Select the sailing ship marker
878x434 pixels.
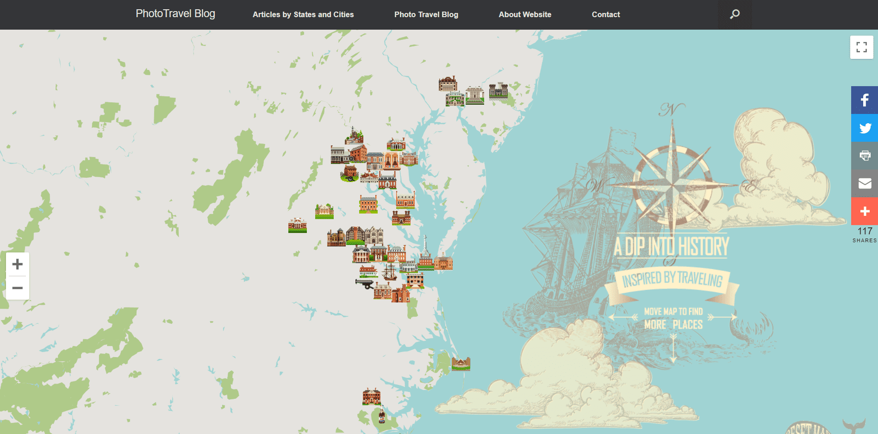[390, 272]
